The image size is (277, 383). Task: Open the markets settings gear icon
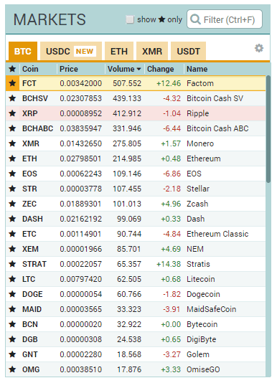[259, 48]
